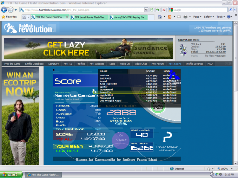Expand the Home button dropdown arrow
The width and height of the screenshot is (238, 178).
point(164,17)
